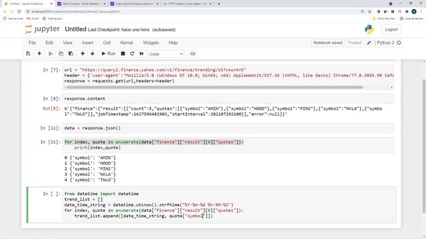Click the Python logo icon
The height and width of the screenshot is (239, 426).
point(369,29)
